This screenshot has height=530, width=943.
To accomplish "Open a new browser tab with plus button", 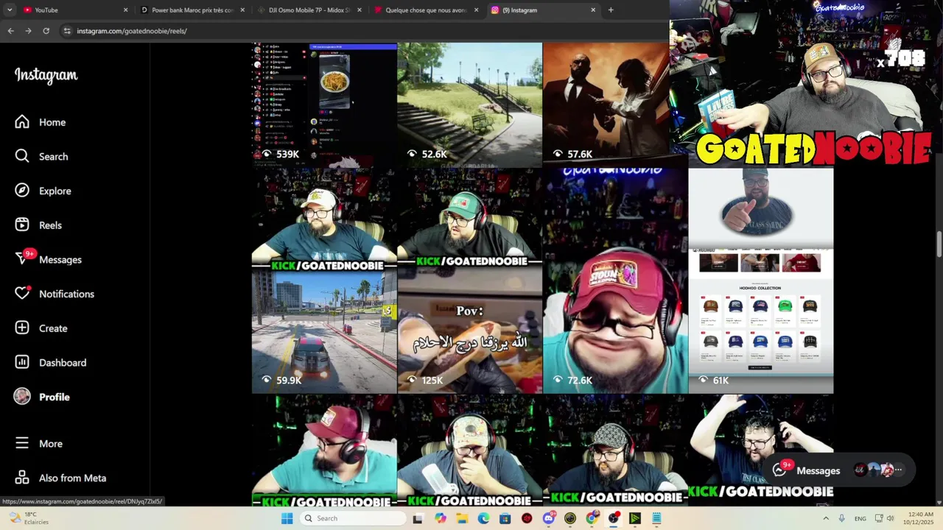I will [610, 10].
